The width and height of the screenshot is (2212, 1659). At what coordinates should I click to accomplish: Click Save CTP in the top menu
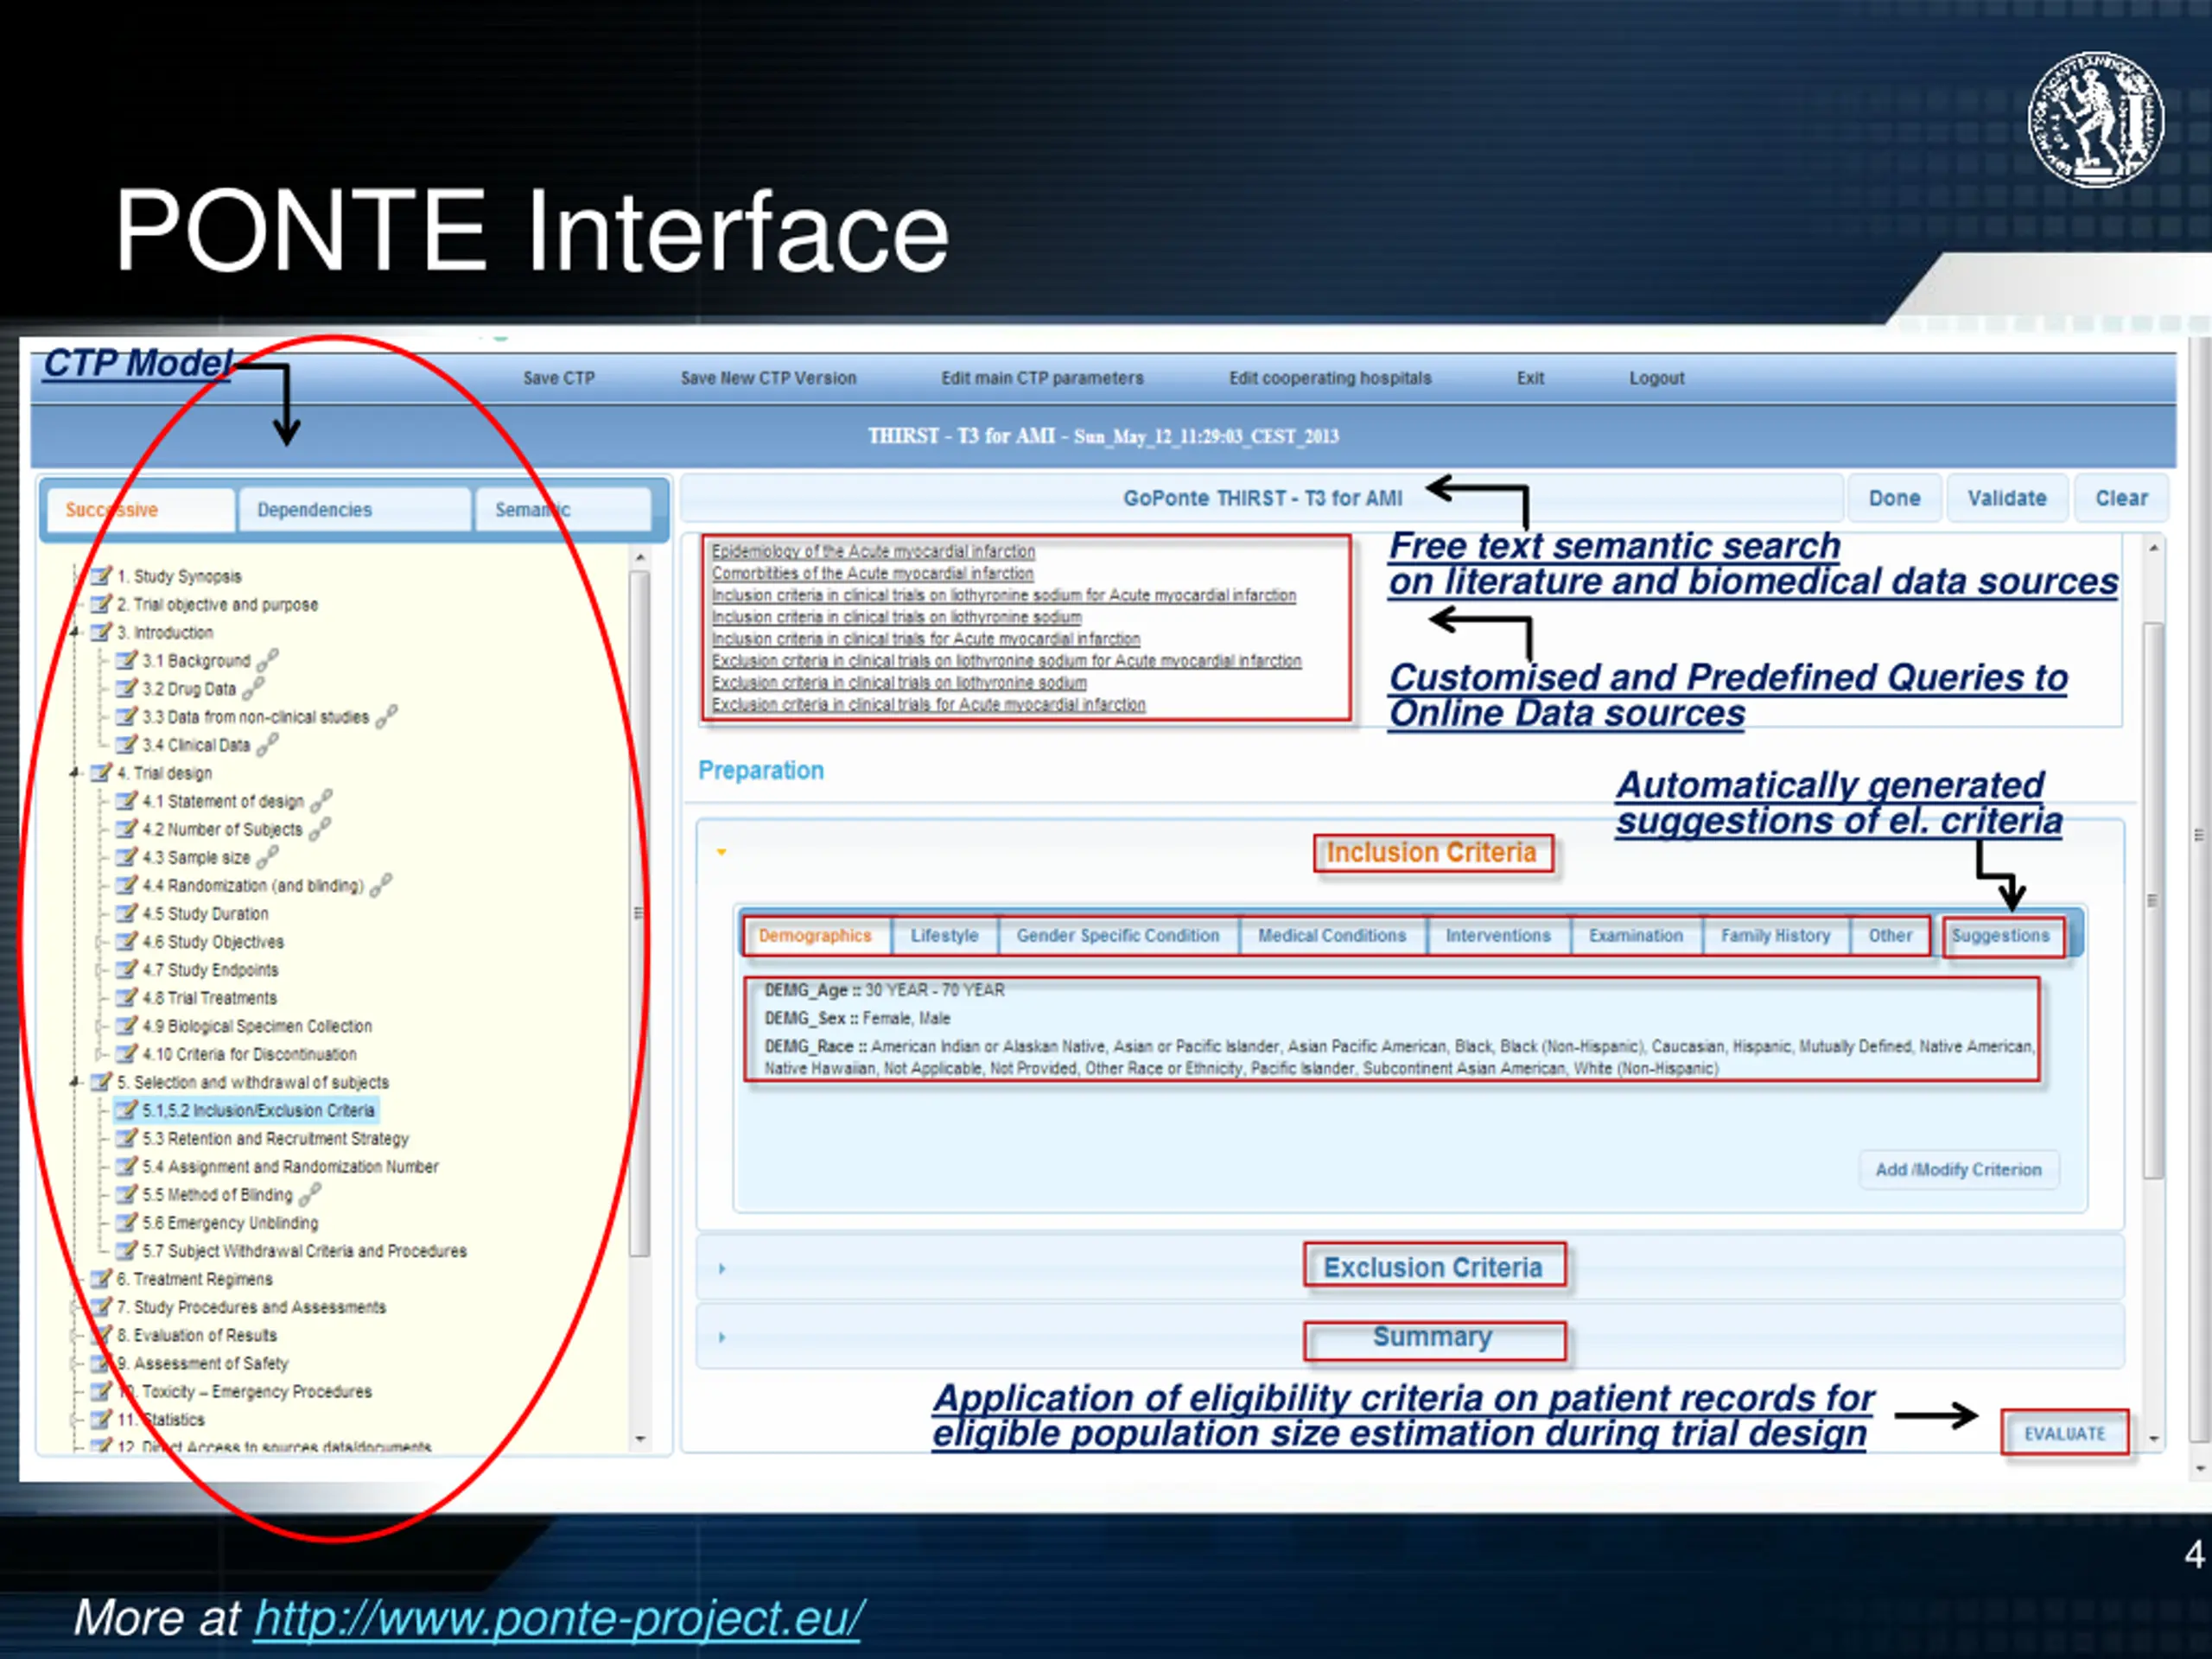pos(559,378)
